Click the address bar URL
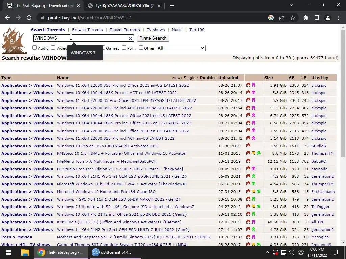This screenshot has height=259, width=346. tap(90, 18)
